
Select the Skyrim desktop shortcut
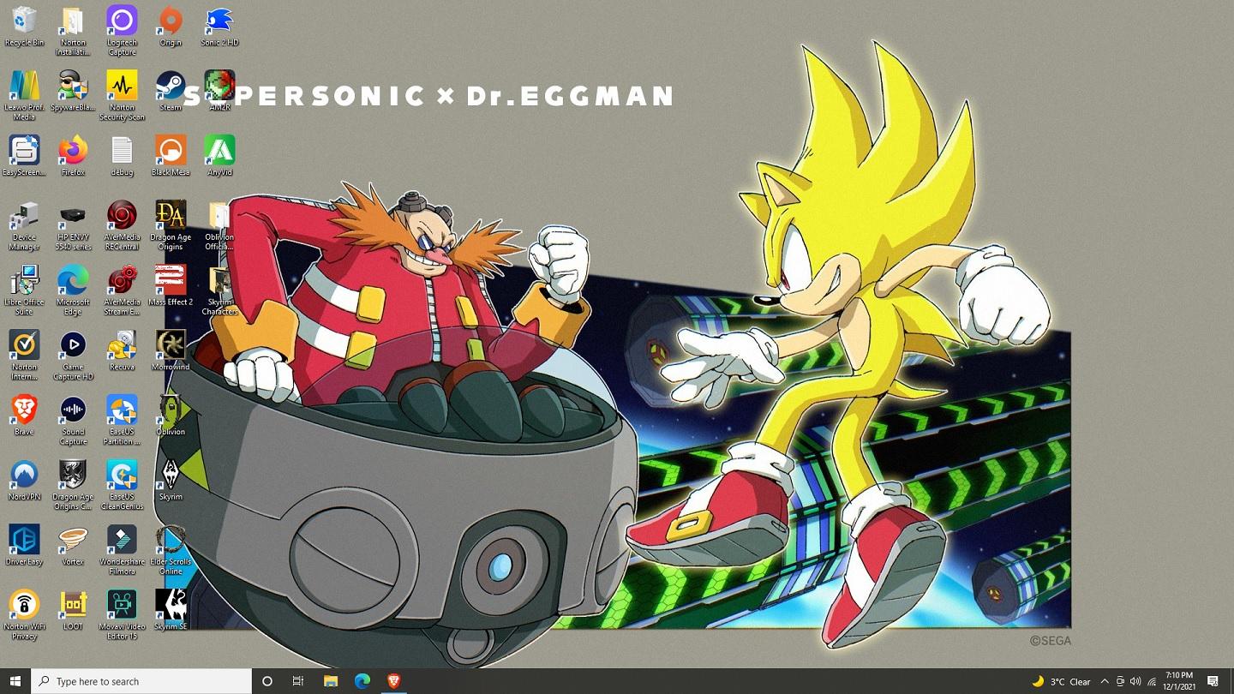click(171, 482)
